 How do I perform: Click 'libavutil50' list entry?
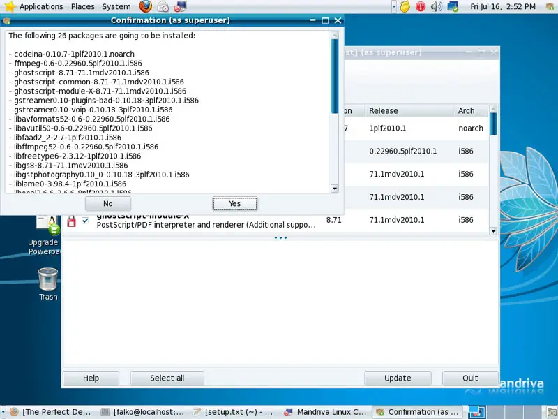[80, 128]
